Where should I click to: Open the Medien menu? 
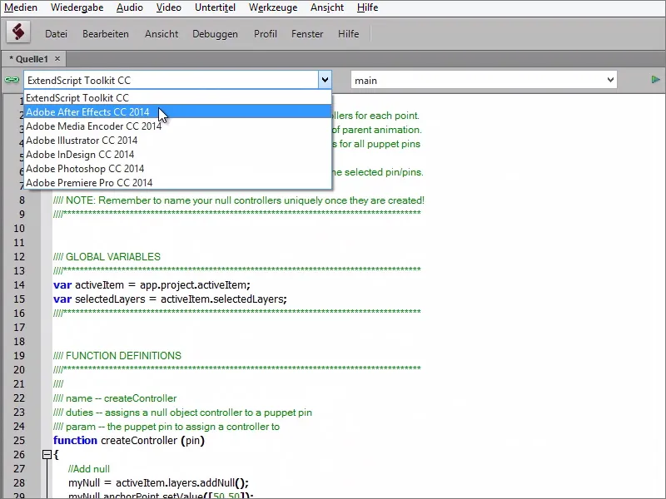21,7
